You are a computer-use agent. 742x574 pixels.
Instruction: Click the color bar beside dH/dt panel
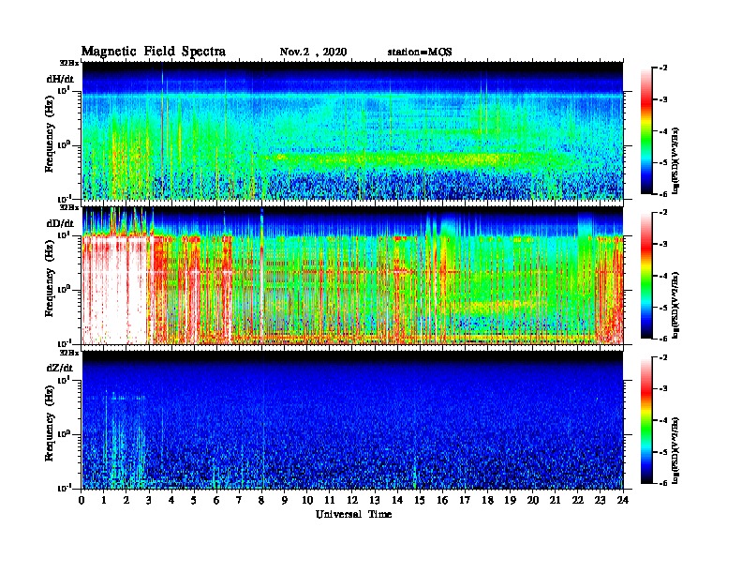click(646, 130)
